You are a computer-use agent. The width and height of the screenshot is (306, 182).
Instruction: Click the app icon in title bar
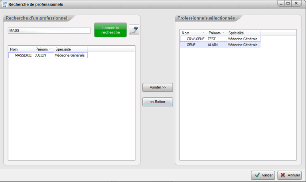coord(4,4)
